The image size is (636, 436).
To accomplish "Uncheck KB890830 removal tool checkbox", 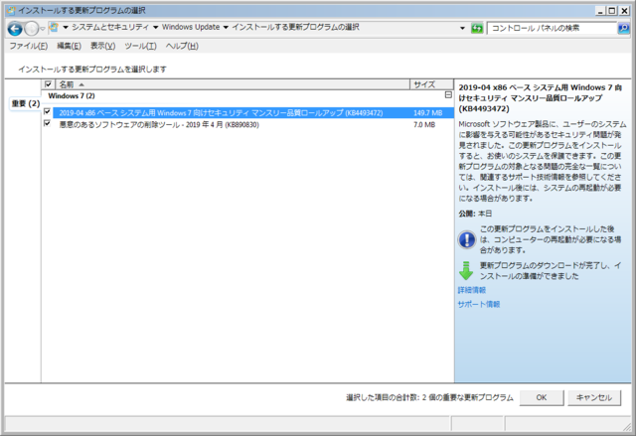I will (x=47, y=123).
